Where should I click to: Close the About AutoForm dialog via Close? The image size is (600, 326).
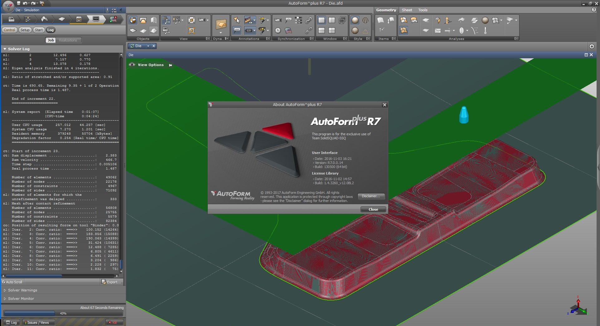[373, 209]
